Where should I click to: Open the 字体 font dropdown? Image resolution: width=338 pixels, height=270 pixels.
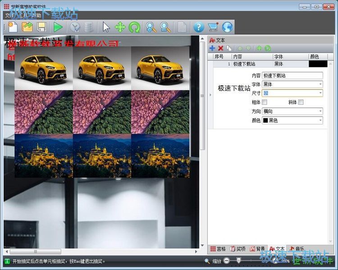click(320, 84)
